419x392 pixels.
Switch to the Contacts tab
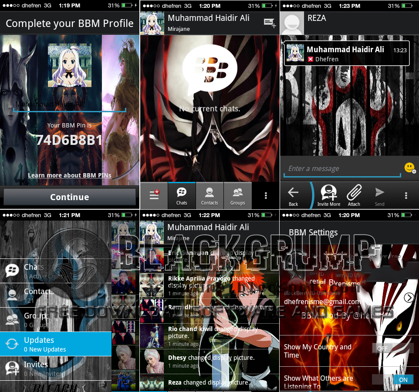click(209, 195)
